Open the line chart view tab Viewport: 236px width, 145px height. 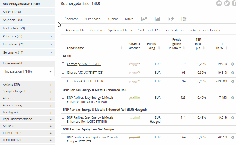click(x=144, y=19)
